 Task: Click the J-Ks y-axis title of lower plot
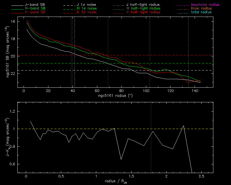(x=10, y=137)
